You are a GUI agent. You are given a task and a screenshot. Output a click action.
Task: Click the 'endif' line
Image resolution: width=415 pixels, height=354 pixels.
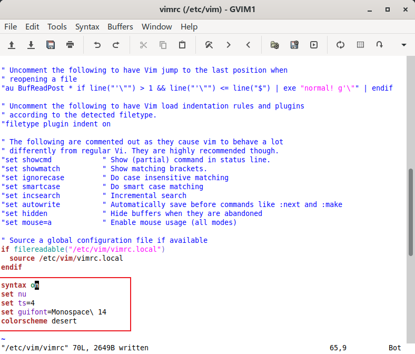click(x=12, y=267)
